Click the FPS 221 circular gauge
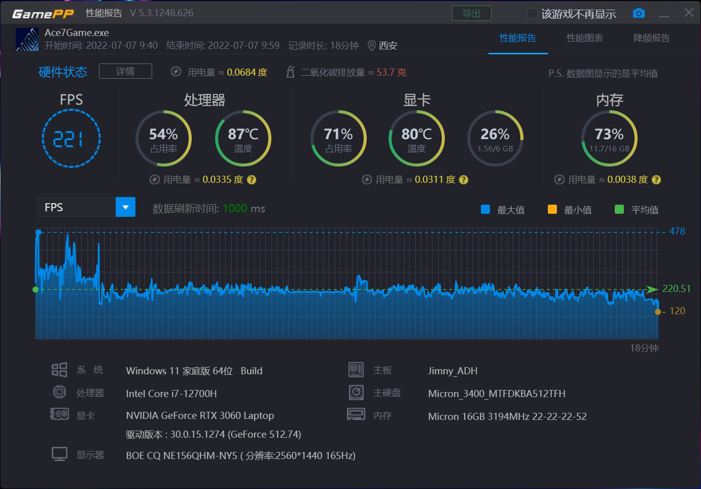701x489 pixels. [x=71, y=138]
